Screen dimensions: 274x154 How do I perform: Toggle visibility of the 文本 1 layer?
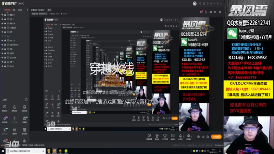(x=2, y=19)
